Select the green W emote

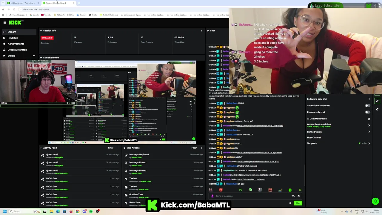[241, 190]
